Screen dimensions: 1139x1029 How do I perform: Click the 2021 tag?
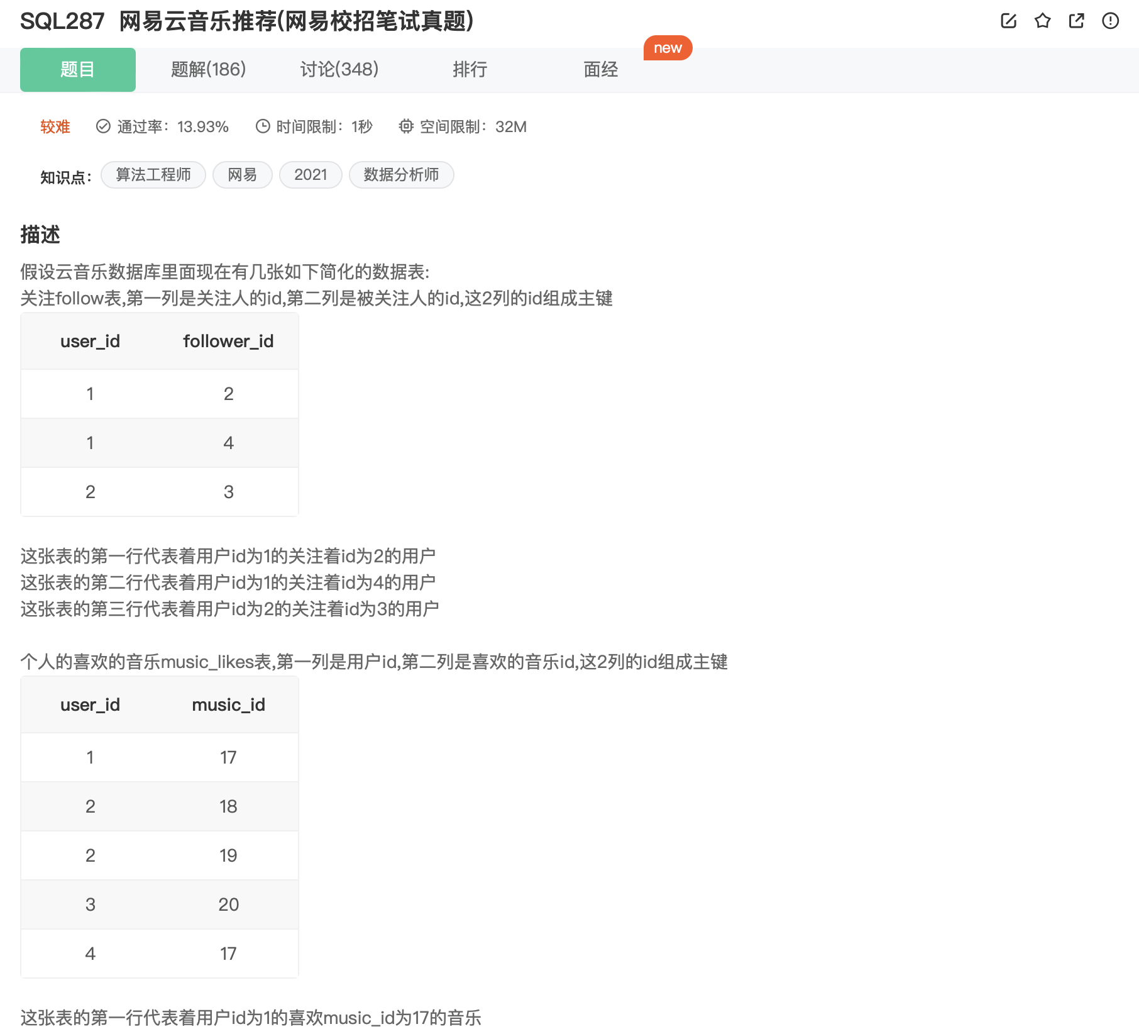coord(311,175)
